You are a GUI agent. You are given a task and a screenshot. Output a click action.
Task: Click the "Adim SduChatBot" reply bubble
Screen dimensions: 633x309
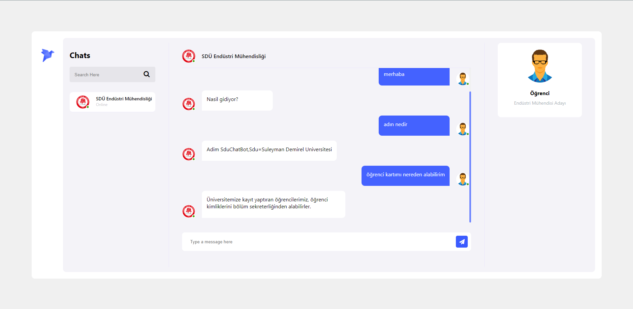[269, 151]
